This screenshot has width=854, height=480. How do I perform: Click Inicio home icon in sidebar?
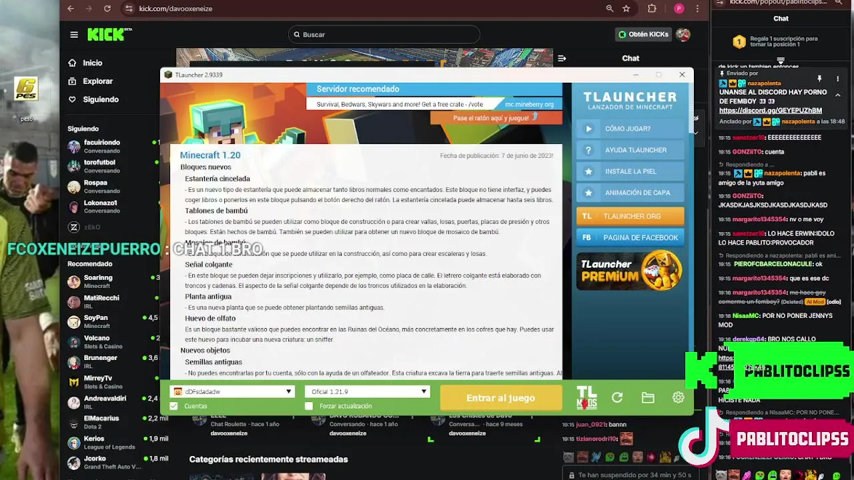pos(73,63)
